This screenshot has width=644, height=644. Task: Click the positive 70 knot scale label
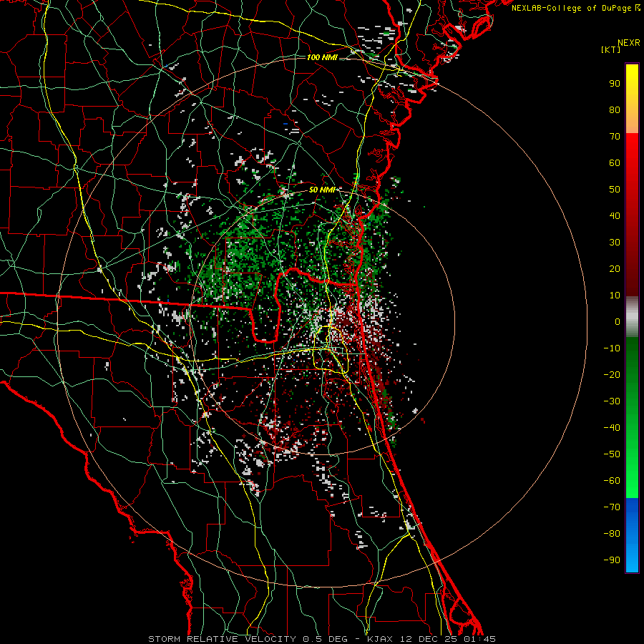pyautogui.click(x=615, y=137)
